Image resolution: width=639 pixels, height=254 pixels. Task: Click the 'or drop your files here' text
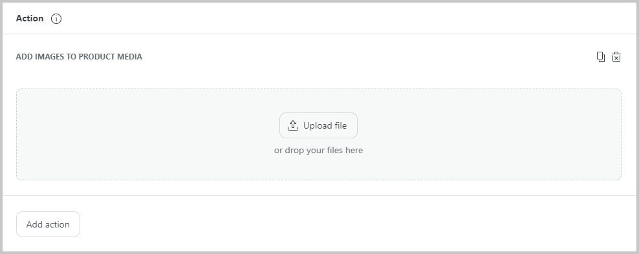(x=318, y=150)
